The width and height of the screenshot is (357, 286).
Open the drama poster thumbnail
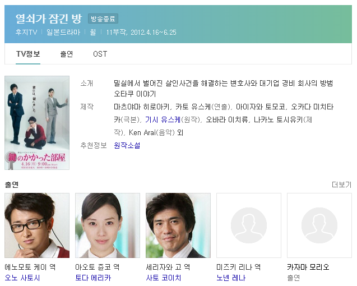click(37, 123)
